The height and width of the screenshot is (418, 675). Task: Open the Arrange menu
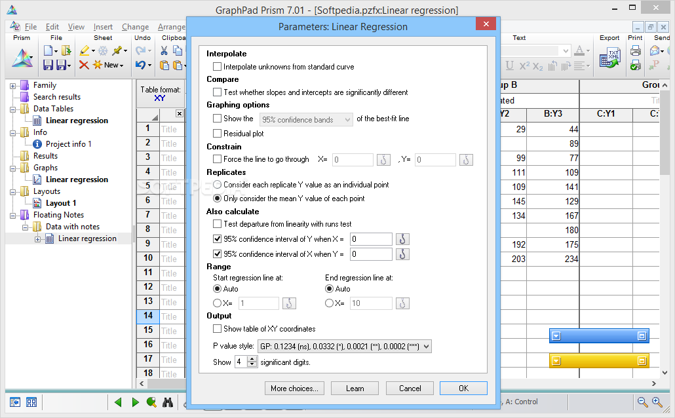(171, 27)
